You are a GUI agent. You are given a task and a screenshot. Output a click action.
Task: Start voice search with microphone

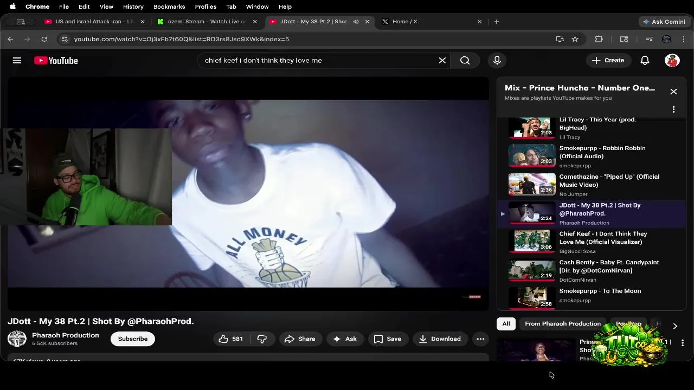pyautogui.click(x=497, y=60)
